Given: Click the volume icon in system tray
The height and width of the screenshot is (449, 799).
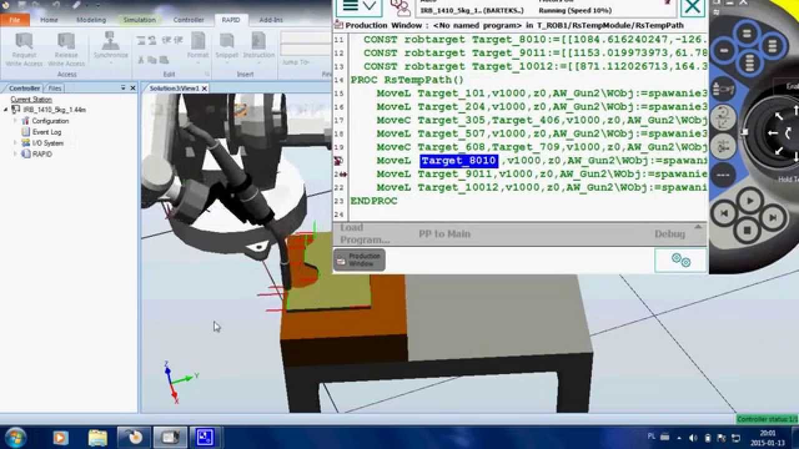Looking at the screenshot, I should click(693, 438).
